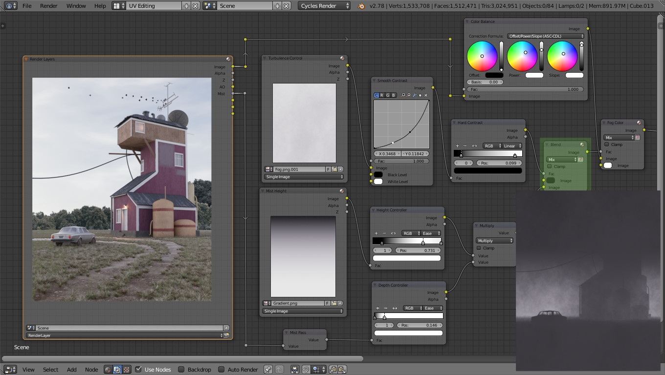Click the fake user F button beside Fog.png.001
Viewport: 665px width, 375px height.
328,169
